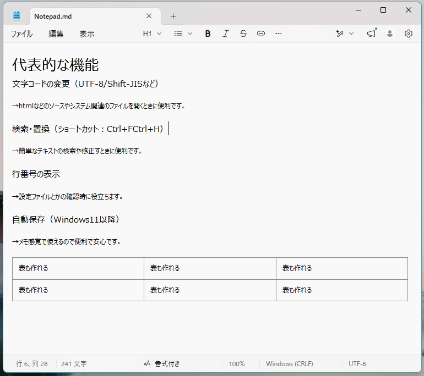Open more formatting options (three dots)
Image resolution: width=424 pixels, height=376 pixels.
(278, 34)
